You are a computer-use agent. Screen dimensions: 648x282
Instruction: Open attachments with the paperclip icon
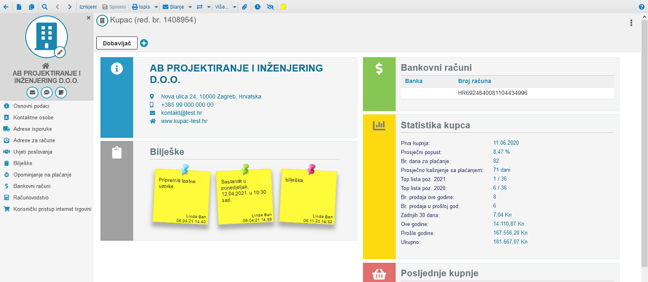click(245, 7)
